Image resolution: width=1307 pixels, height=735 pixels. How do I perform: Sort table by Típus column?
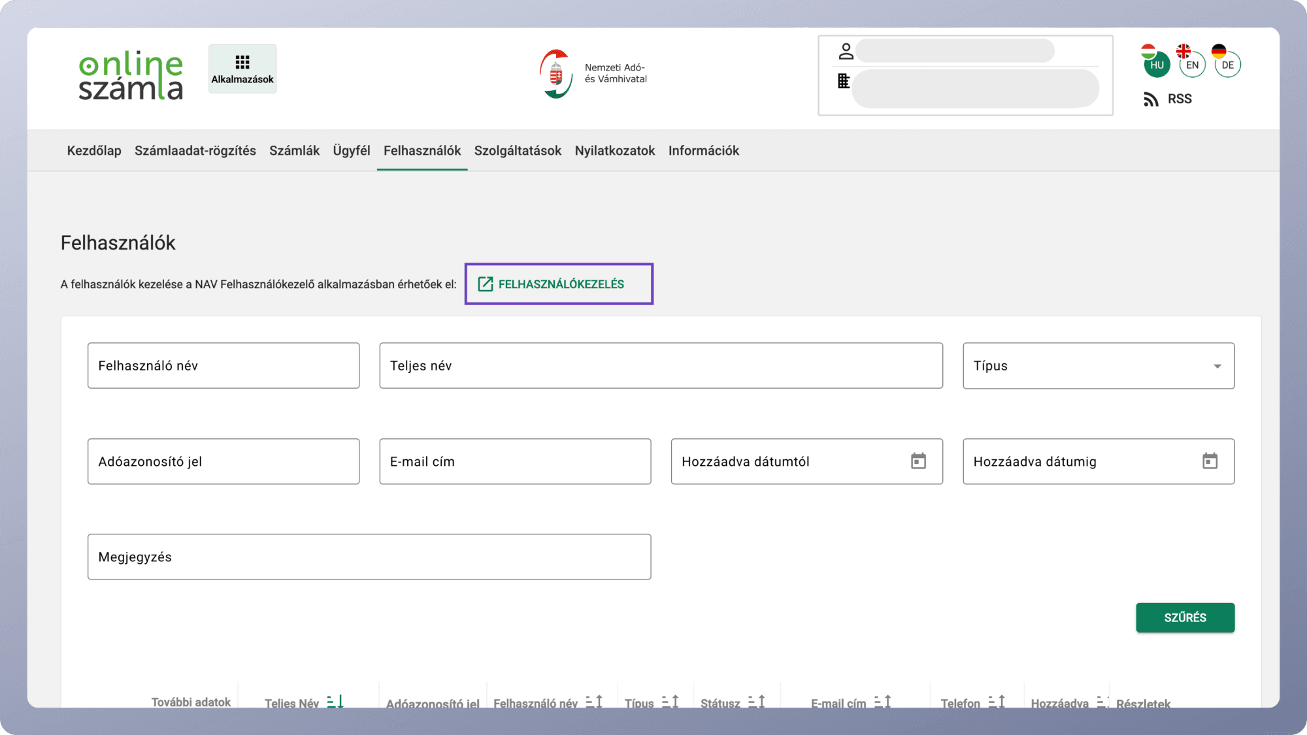pos(670,702)
